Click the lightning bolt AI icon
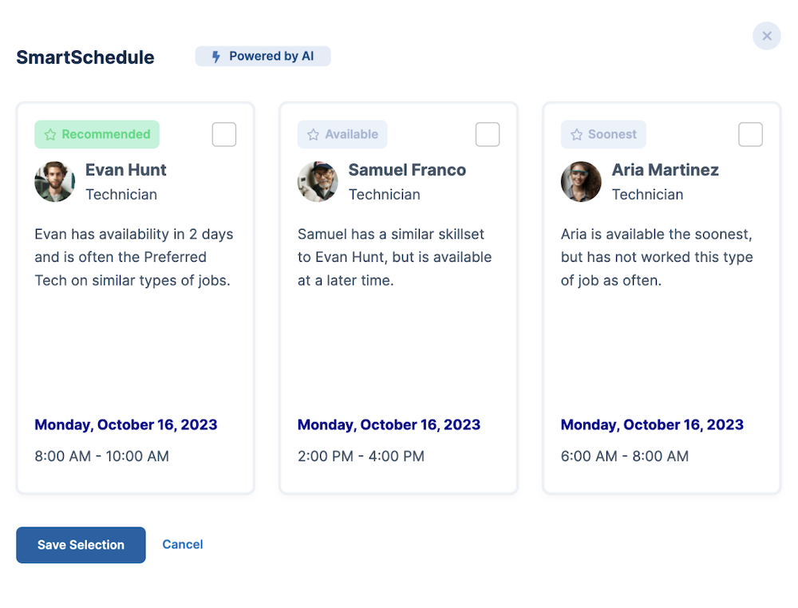798x608 pixels. click(215, 57)
